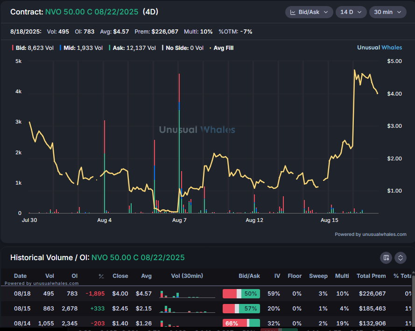Image resolution: width=415 pixels, height=331 pixels.
Task: Toggle the Mid volume legend series
Action: [x=81, y=48]
